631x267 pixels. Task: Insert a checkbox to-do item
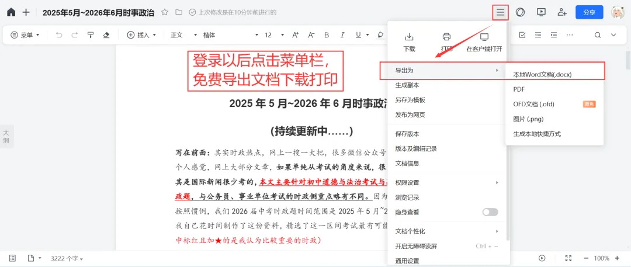click(x=522, y=35)
